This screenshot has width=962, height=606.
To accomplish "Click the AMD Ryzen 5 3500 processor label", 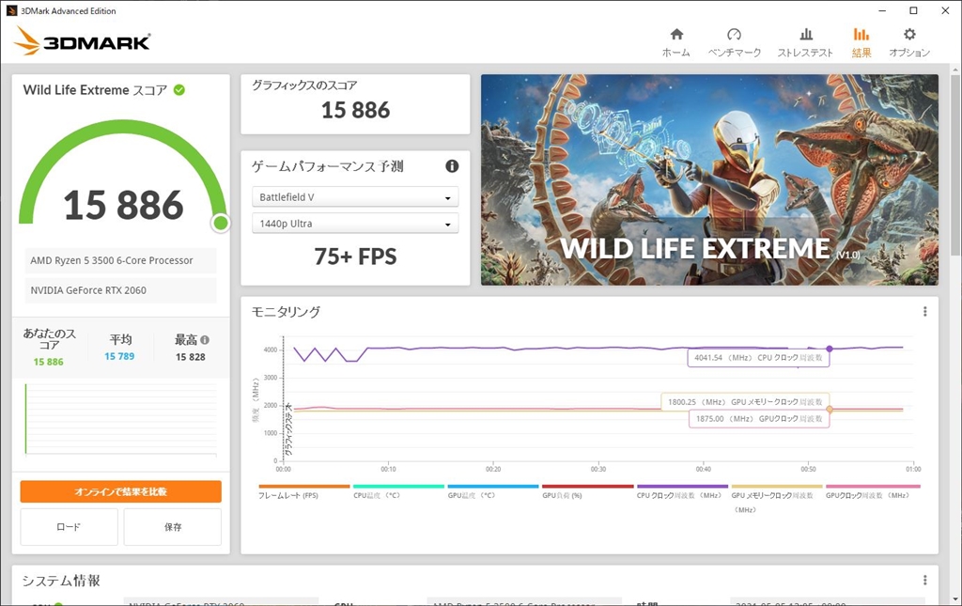I will 120,260.
